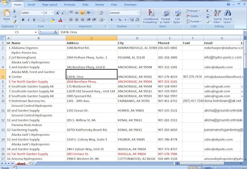Switch to the Data tab
The height and width of the screenshot is (169, 247).
pos(85,5)
